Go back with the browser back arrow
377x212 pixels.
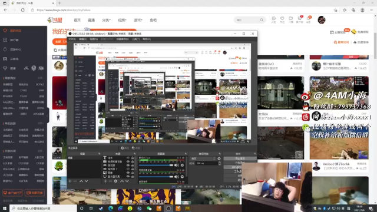[x=5, y=10]
